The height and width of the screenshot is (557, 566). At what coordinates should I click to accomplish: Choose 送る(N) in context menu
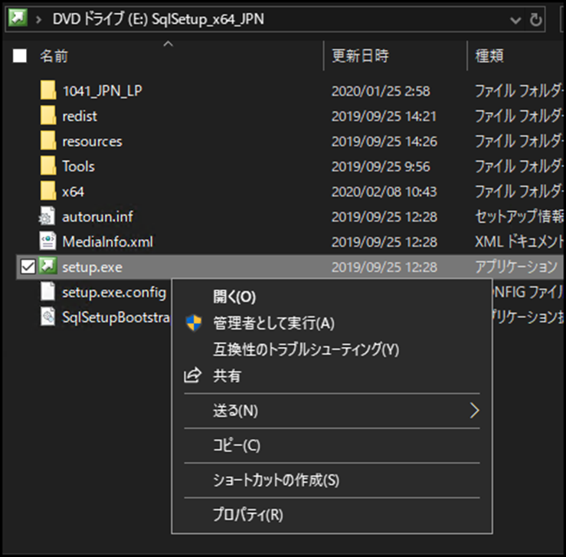[235, 411]
